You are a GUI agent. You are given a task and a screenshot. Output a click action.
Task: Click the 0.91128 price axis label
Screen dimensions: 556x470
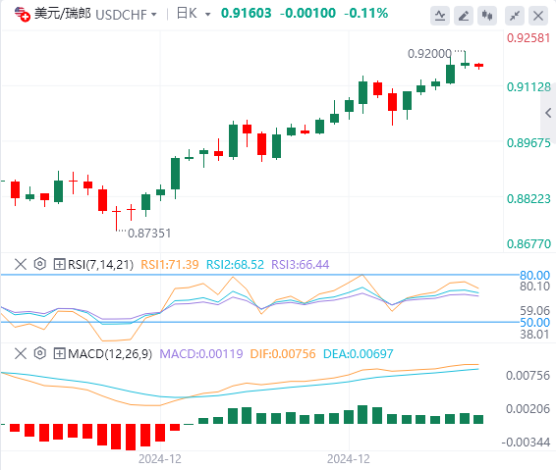pos(528,87)
